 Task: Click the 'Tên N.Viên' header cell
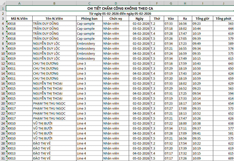(54, 18)
